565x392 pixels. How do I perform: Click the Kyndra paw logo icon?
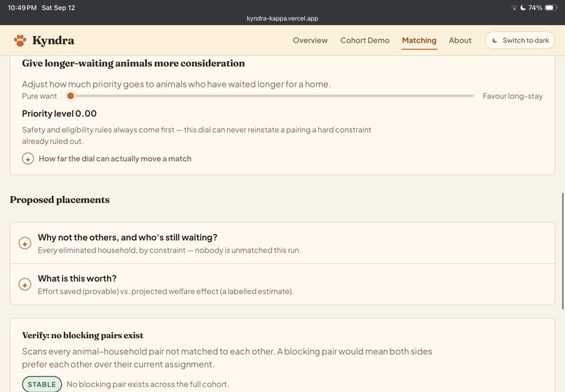point(20,41)
